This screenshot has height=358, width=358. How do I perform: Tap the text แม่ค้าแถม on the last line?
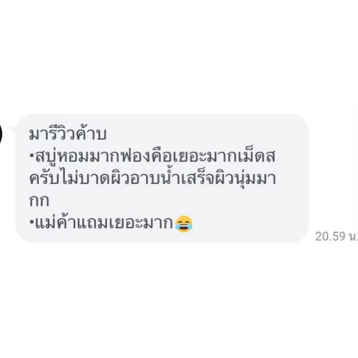pyautogui.click(x=72, y=222)
